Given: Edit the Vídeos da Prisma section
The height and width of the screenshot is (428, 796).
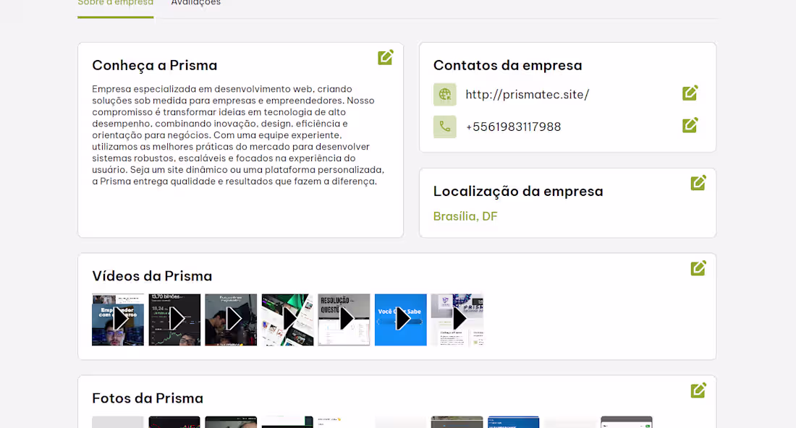Looking at the screenshot, I should [698, 267].
